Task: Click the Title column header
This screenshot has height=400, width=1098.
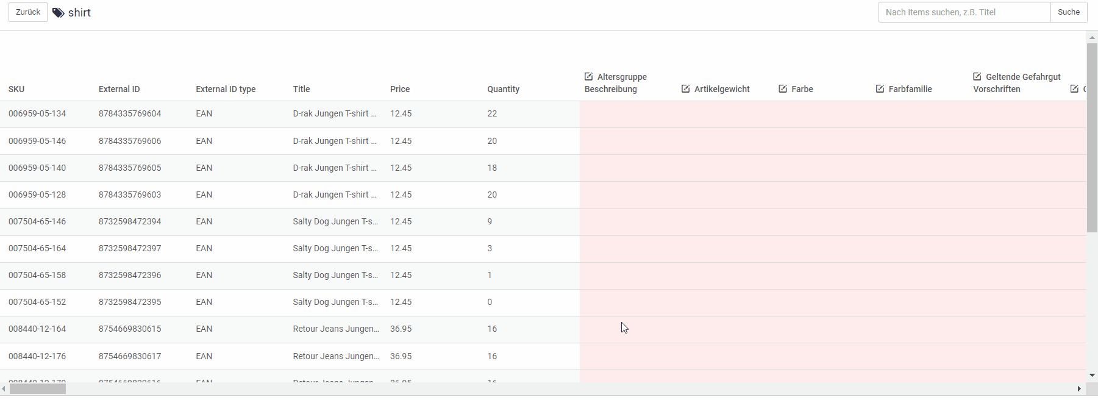Action: click(301, 89)
